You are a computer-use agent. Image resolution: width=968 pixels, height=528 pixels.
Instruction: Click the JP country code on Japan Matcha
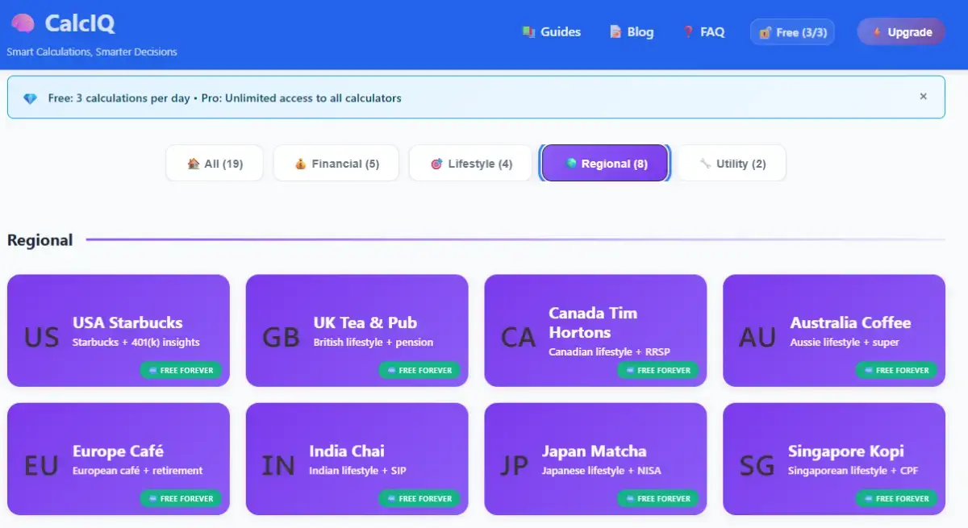click(x=515, y=465)
